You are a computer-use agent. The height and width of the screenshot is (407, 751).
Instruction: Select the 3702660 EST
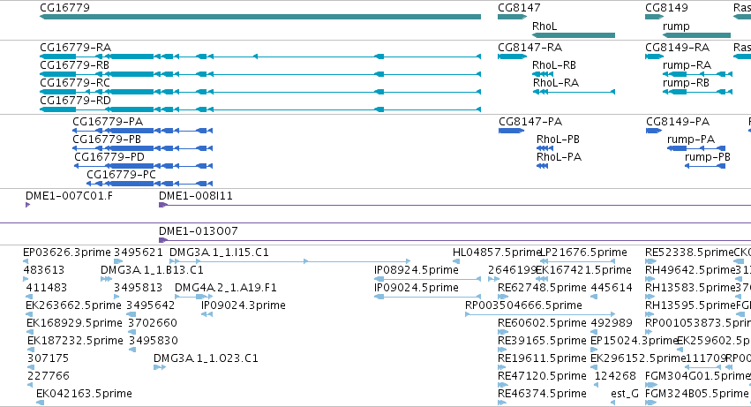tap(131, 332)
